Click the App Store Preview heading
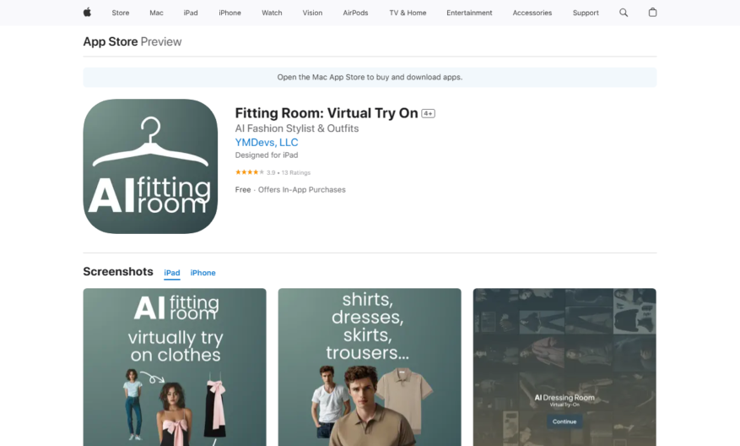 pyautogui.click(x=132, y=41)
